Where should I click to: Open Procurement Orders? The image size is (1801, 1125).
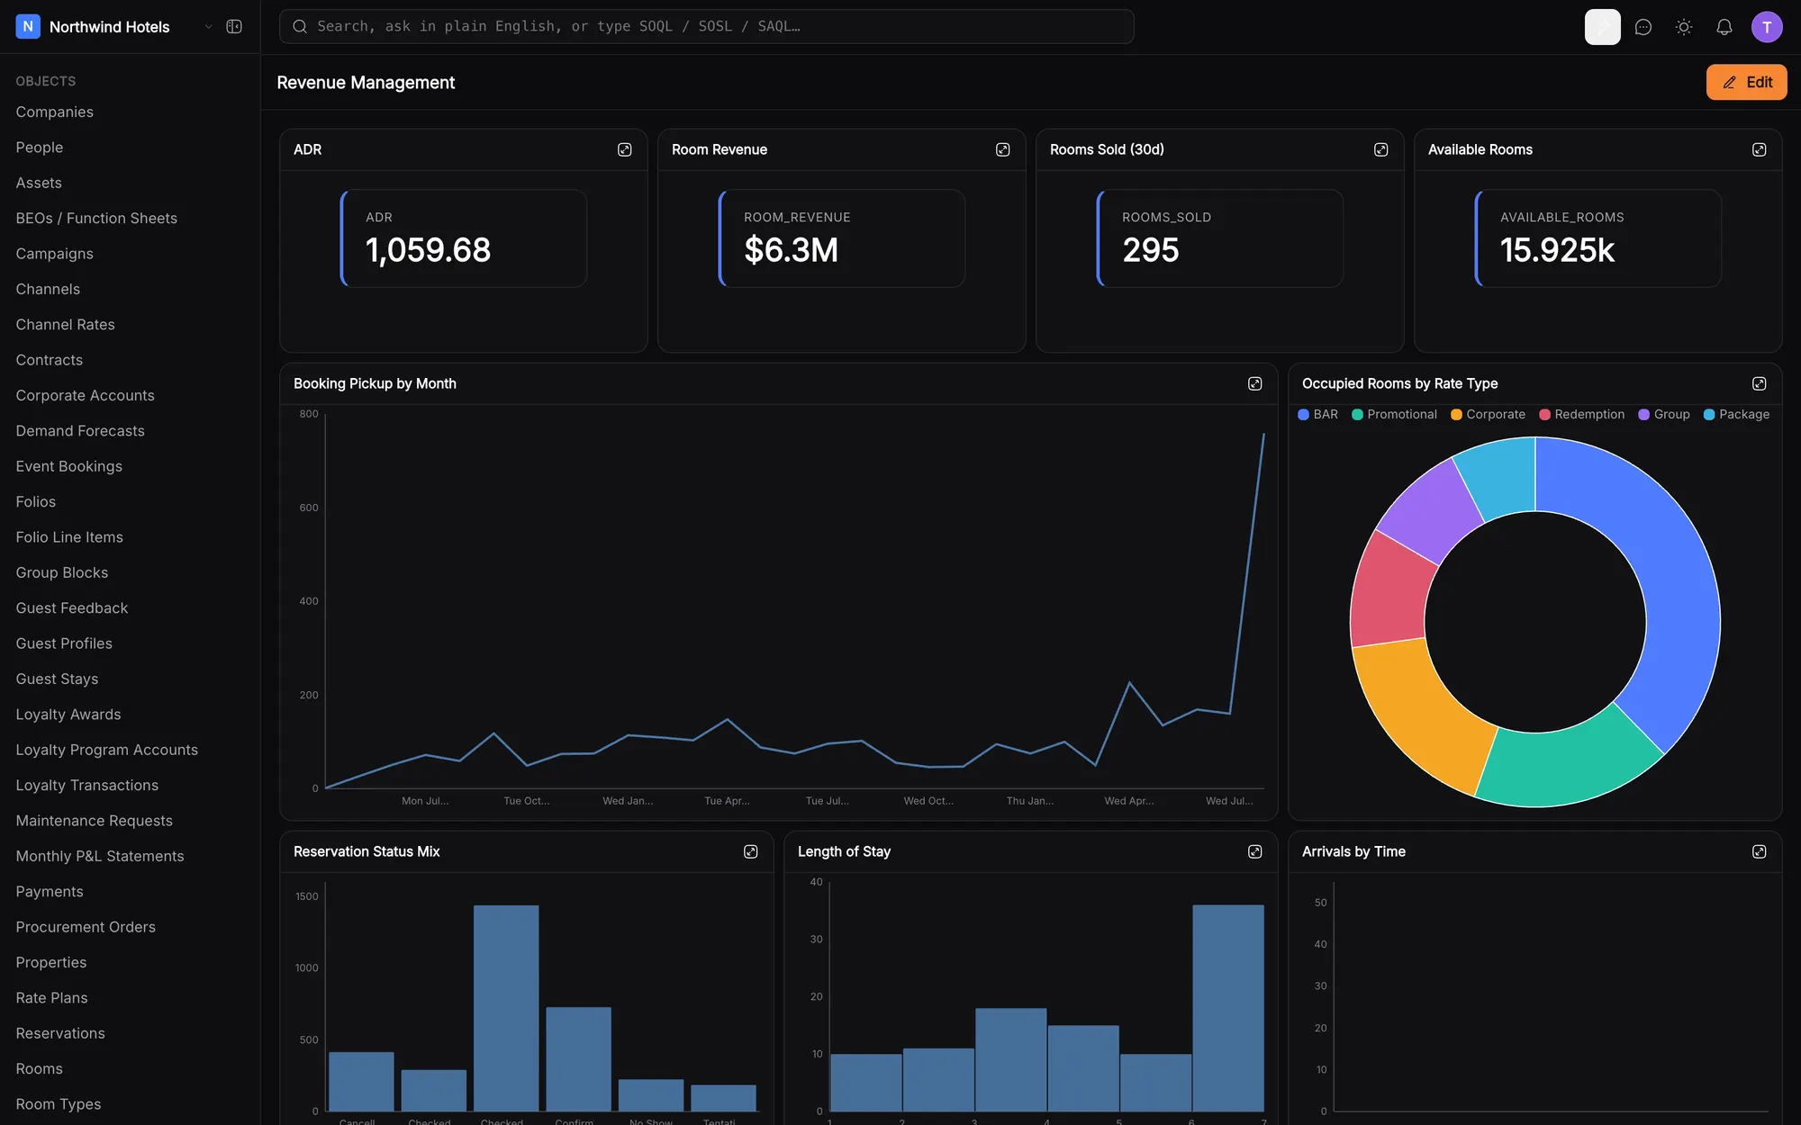86,927
